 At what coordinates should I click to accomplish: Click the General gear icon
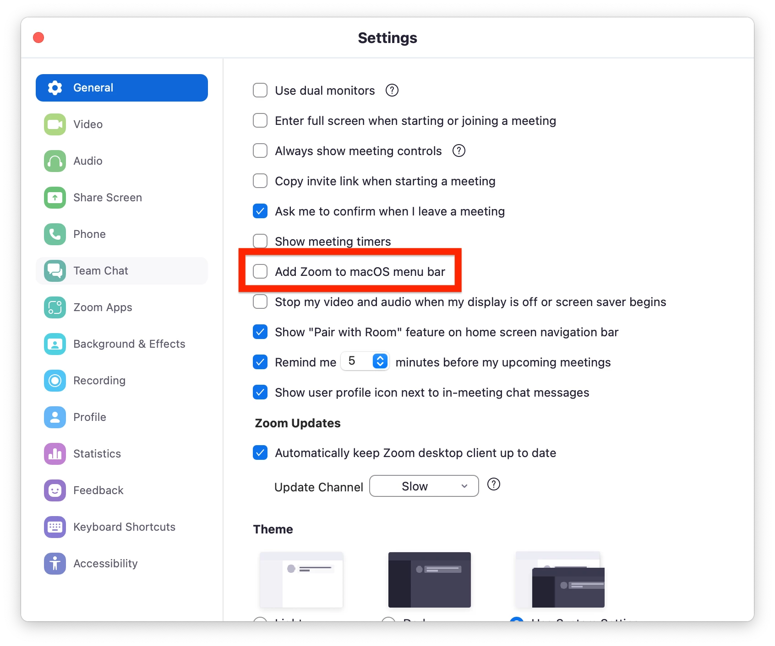(x=55, y=88)
